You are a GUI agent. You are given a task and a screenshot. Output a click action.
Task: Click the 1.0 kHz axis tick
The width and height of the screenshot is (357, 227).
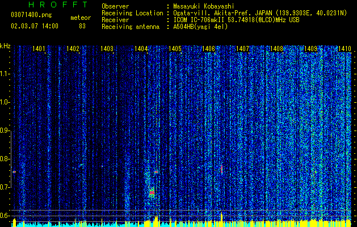pyautogui.click(x=5, y=103)
